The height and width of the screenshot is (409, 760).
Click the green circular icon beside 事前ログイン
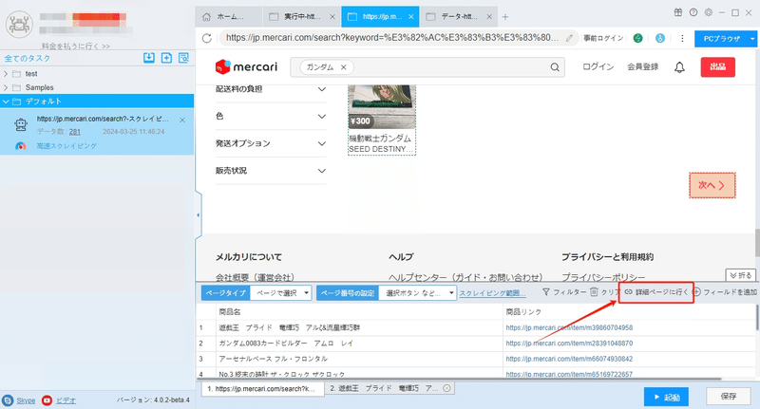tap(637, 38)
